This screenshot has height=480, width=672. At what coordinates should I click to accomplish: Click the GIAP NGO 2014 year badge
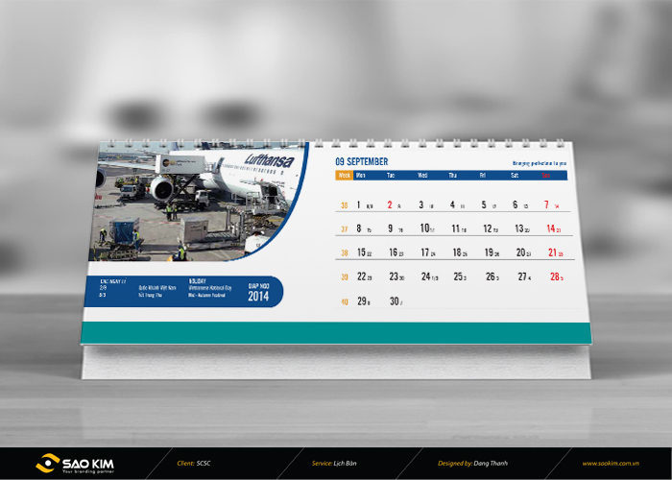pyautogui.click(x=259, y=293)
